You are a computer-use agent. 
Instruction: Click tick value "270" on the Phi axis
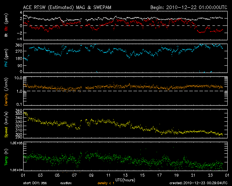pyautogui.click(x=19, y=52)
